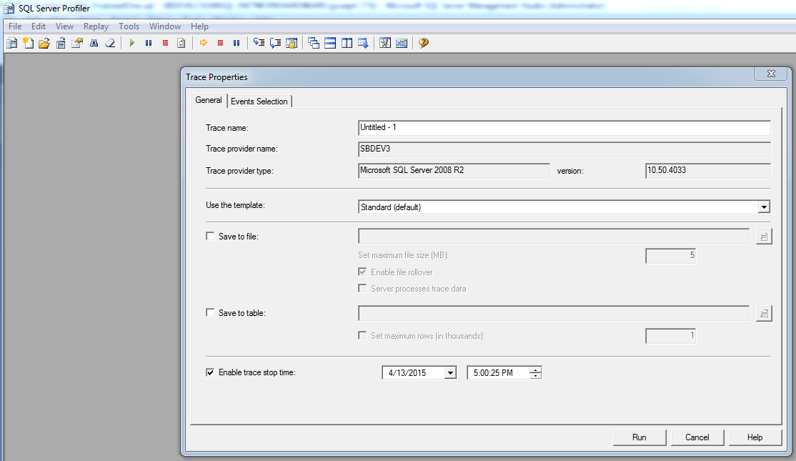This screenshot has width=796, height=461.
Task: Open the Use the template dropdown
Action: click(764, 207)
